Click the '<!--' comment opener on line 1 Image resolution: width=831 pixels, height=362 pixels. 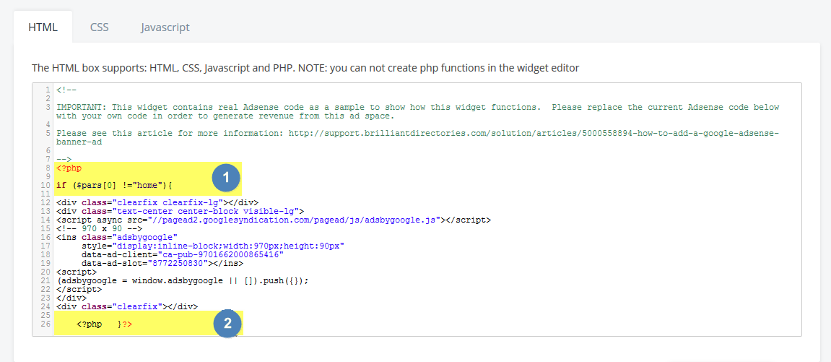(66, 90)
